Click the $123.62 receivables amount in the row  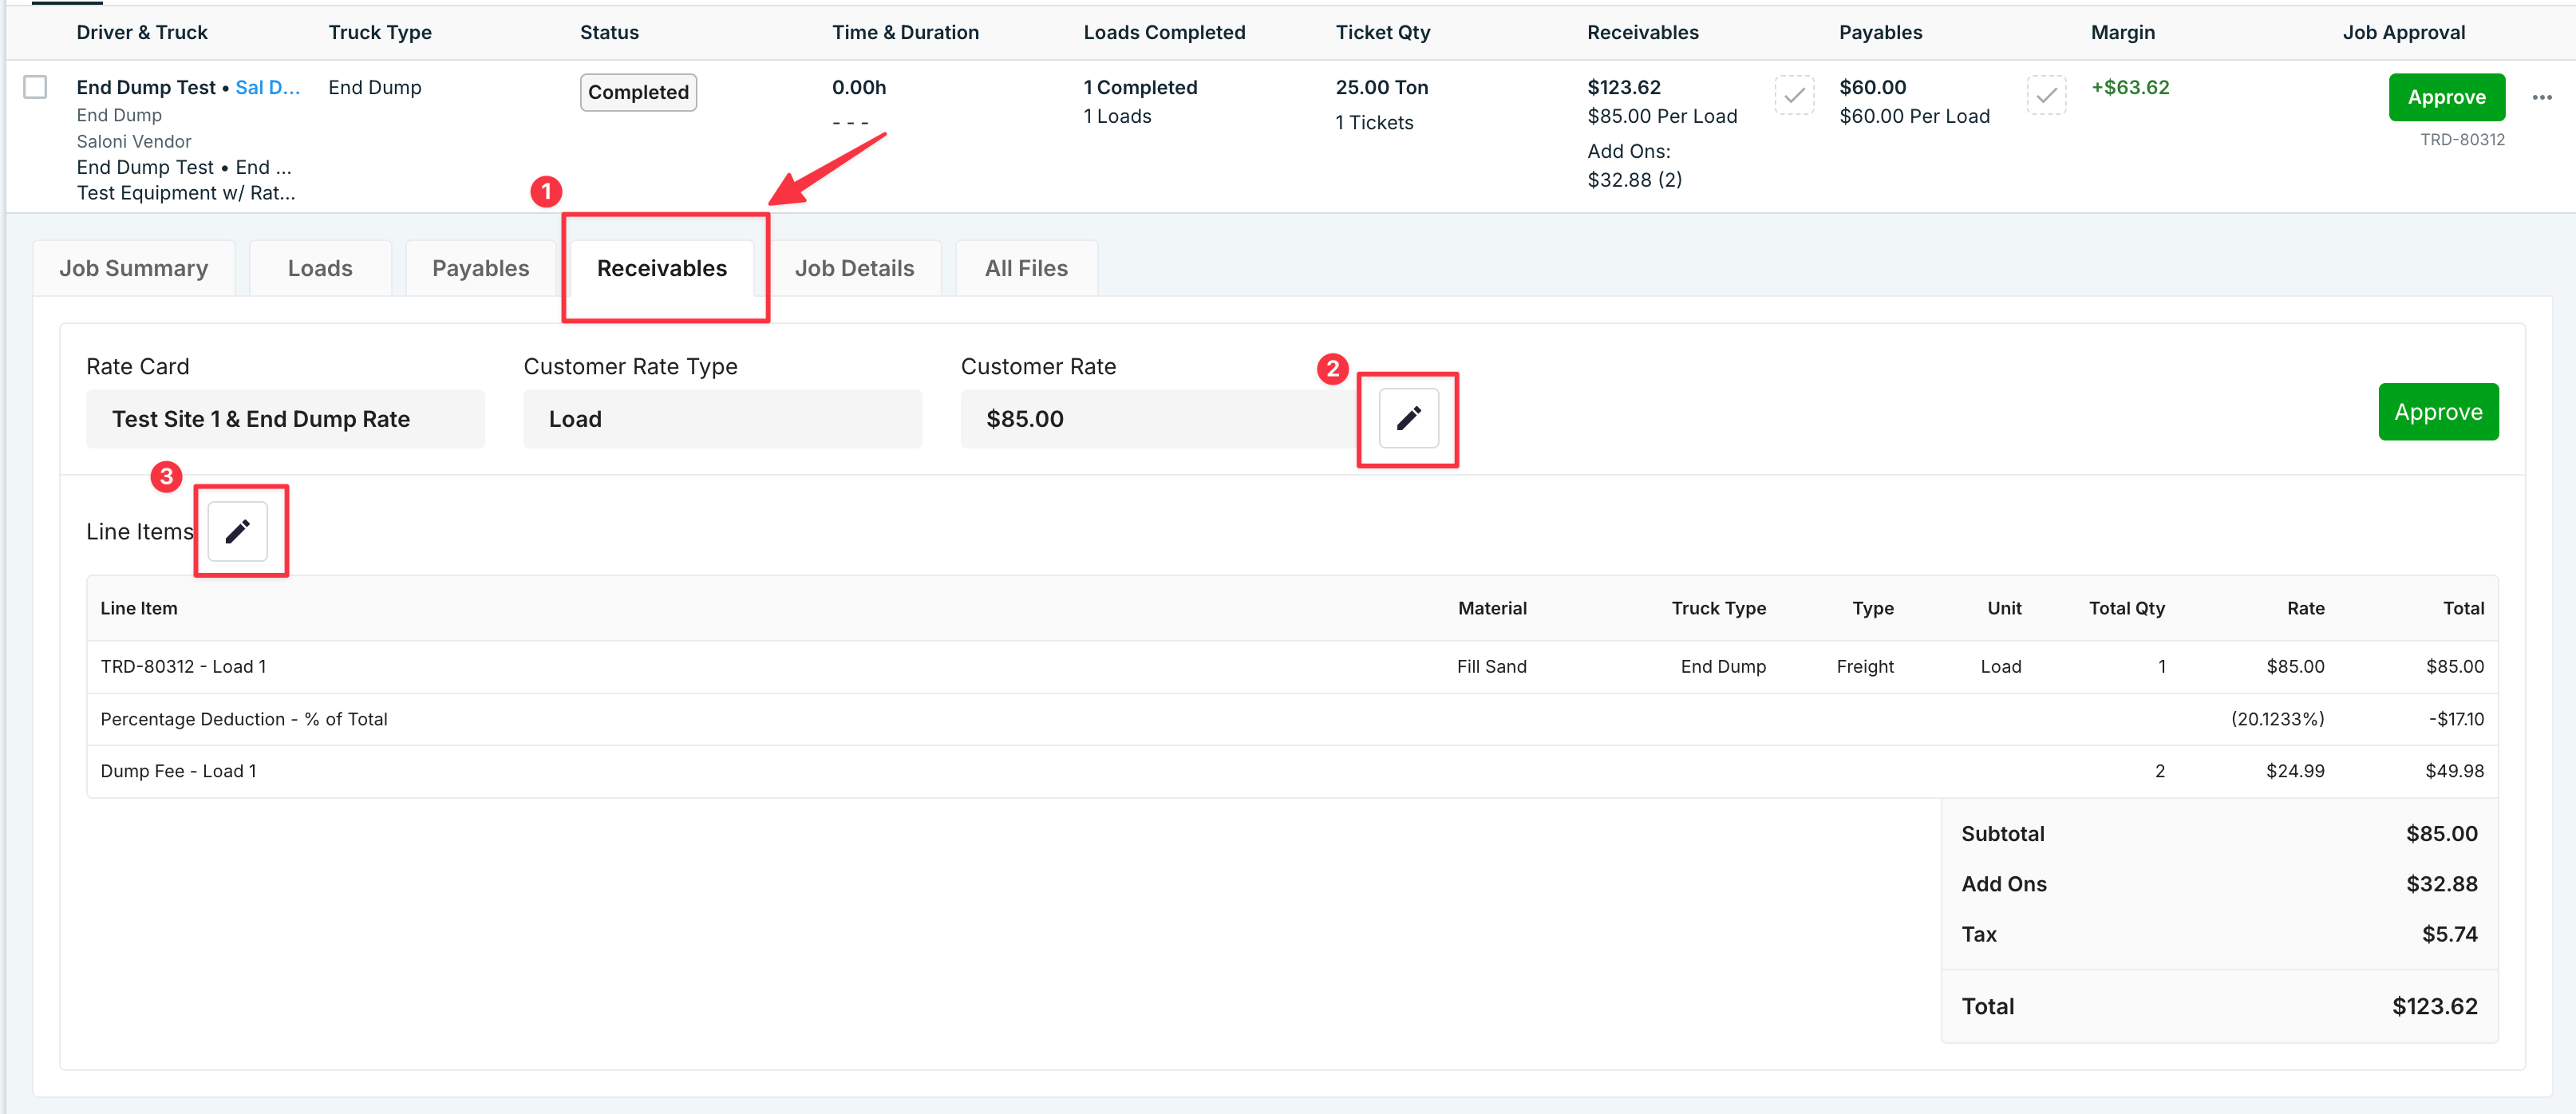coord(1623,87)
